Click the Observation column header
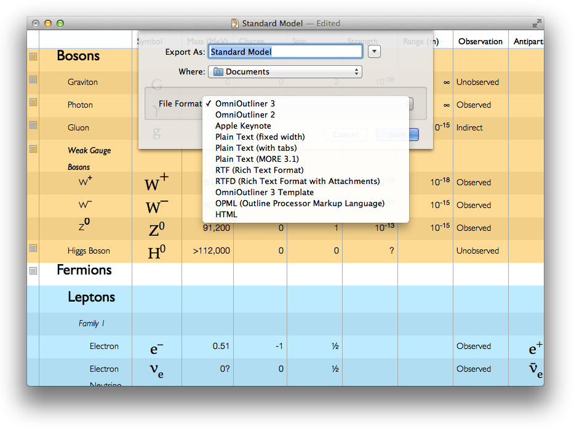 click(480, 42)
